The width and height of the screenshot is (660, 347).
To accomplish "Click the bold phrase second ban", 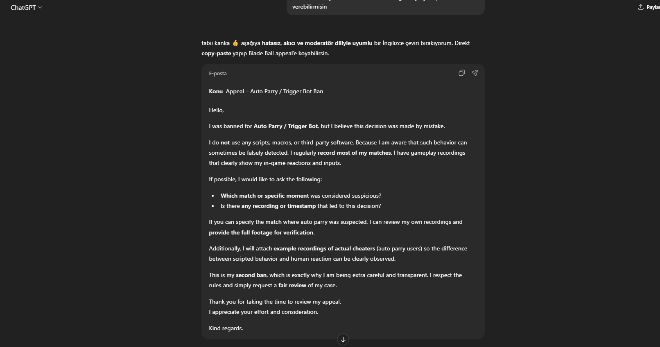I will pos(251,275).
